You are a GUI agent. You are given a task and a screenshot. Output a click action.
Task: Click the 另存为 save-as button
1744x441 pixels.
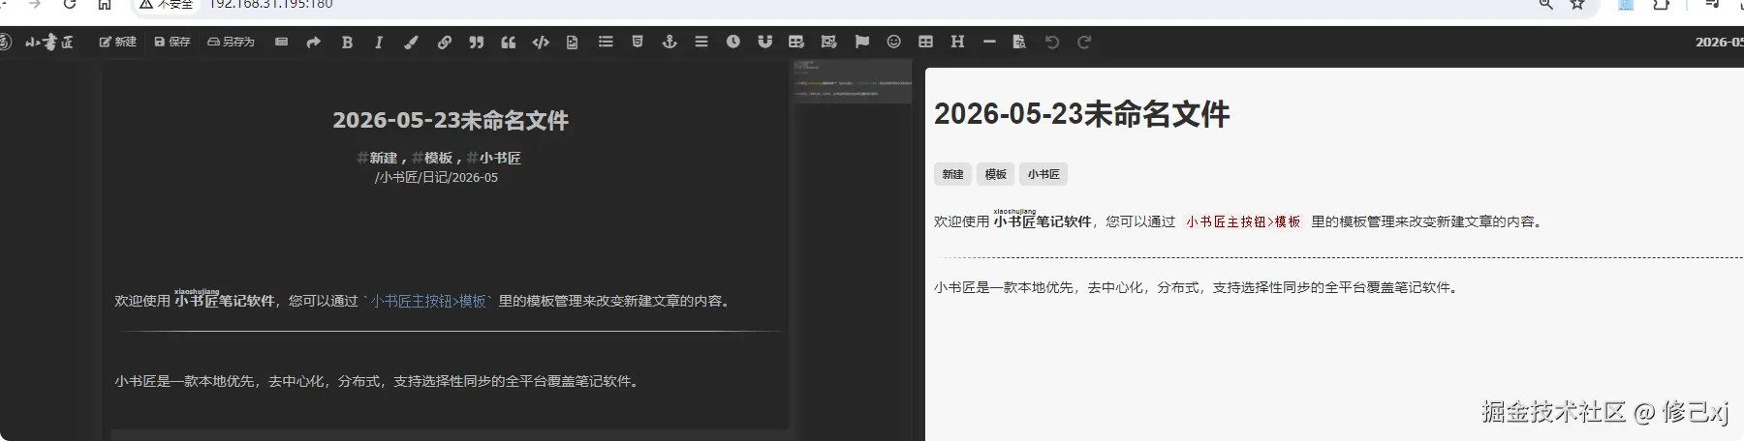click(x=231, y=42)
